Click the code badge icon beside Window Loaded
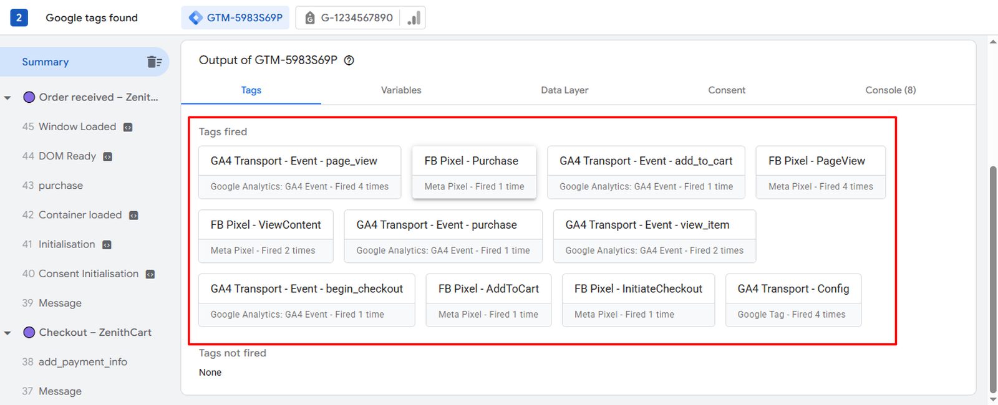The width and height of the screenshot is (998, 405). pyautogui.click(x=128, y=127)
